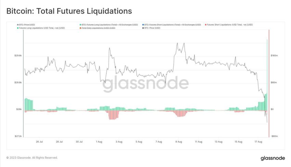Screen dimensions: 291x167
Task: Click the glassnode logo at bottom right
Action: (273, 158)
